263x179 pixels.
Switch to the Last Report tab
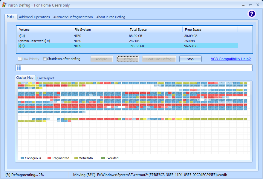pyautogui.click(x=46, y=78)
